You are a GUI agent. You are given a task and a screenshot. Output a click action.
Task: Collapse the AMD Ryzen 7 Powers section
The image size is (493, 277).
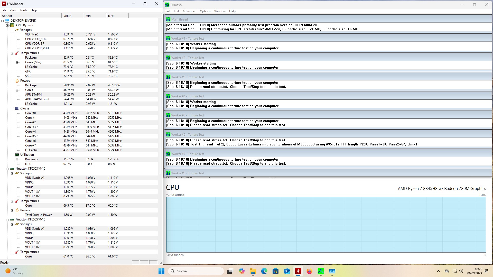(12, 81)
